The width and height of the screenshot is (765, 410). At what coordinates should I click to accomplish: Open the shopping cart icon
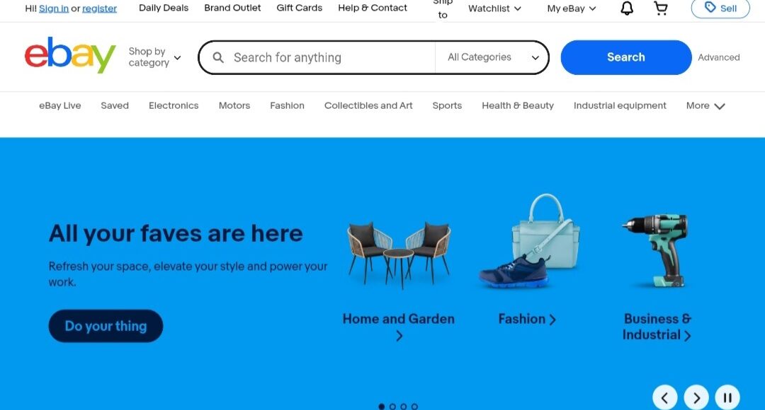pos(661,8)
